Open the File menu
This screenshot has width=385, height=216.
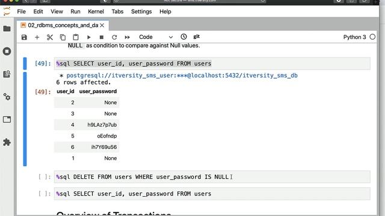[22, 11]
